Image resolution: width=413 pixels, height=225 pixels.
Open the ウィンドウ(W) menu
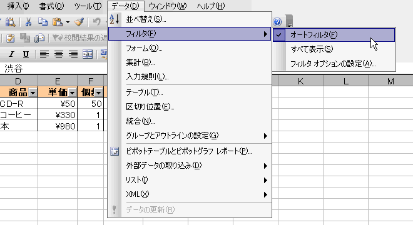click(168, 6)
